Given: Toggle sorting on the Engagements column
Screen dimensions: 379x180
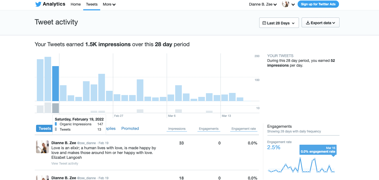Looking at the screenshot, I should click(x=209, y=129).
